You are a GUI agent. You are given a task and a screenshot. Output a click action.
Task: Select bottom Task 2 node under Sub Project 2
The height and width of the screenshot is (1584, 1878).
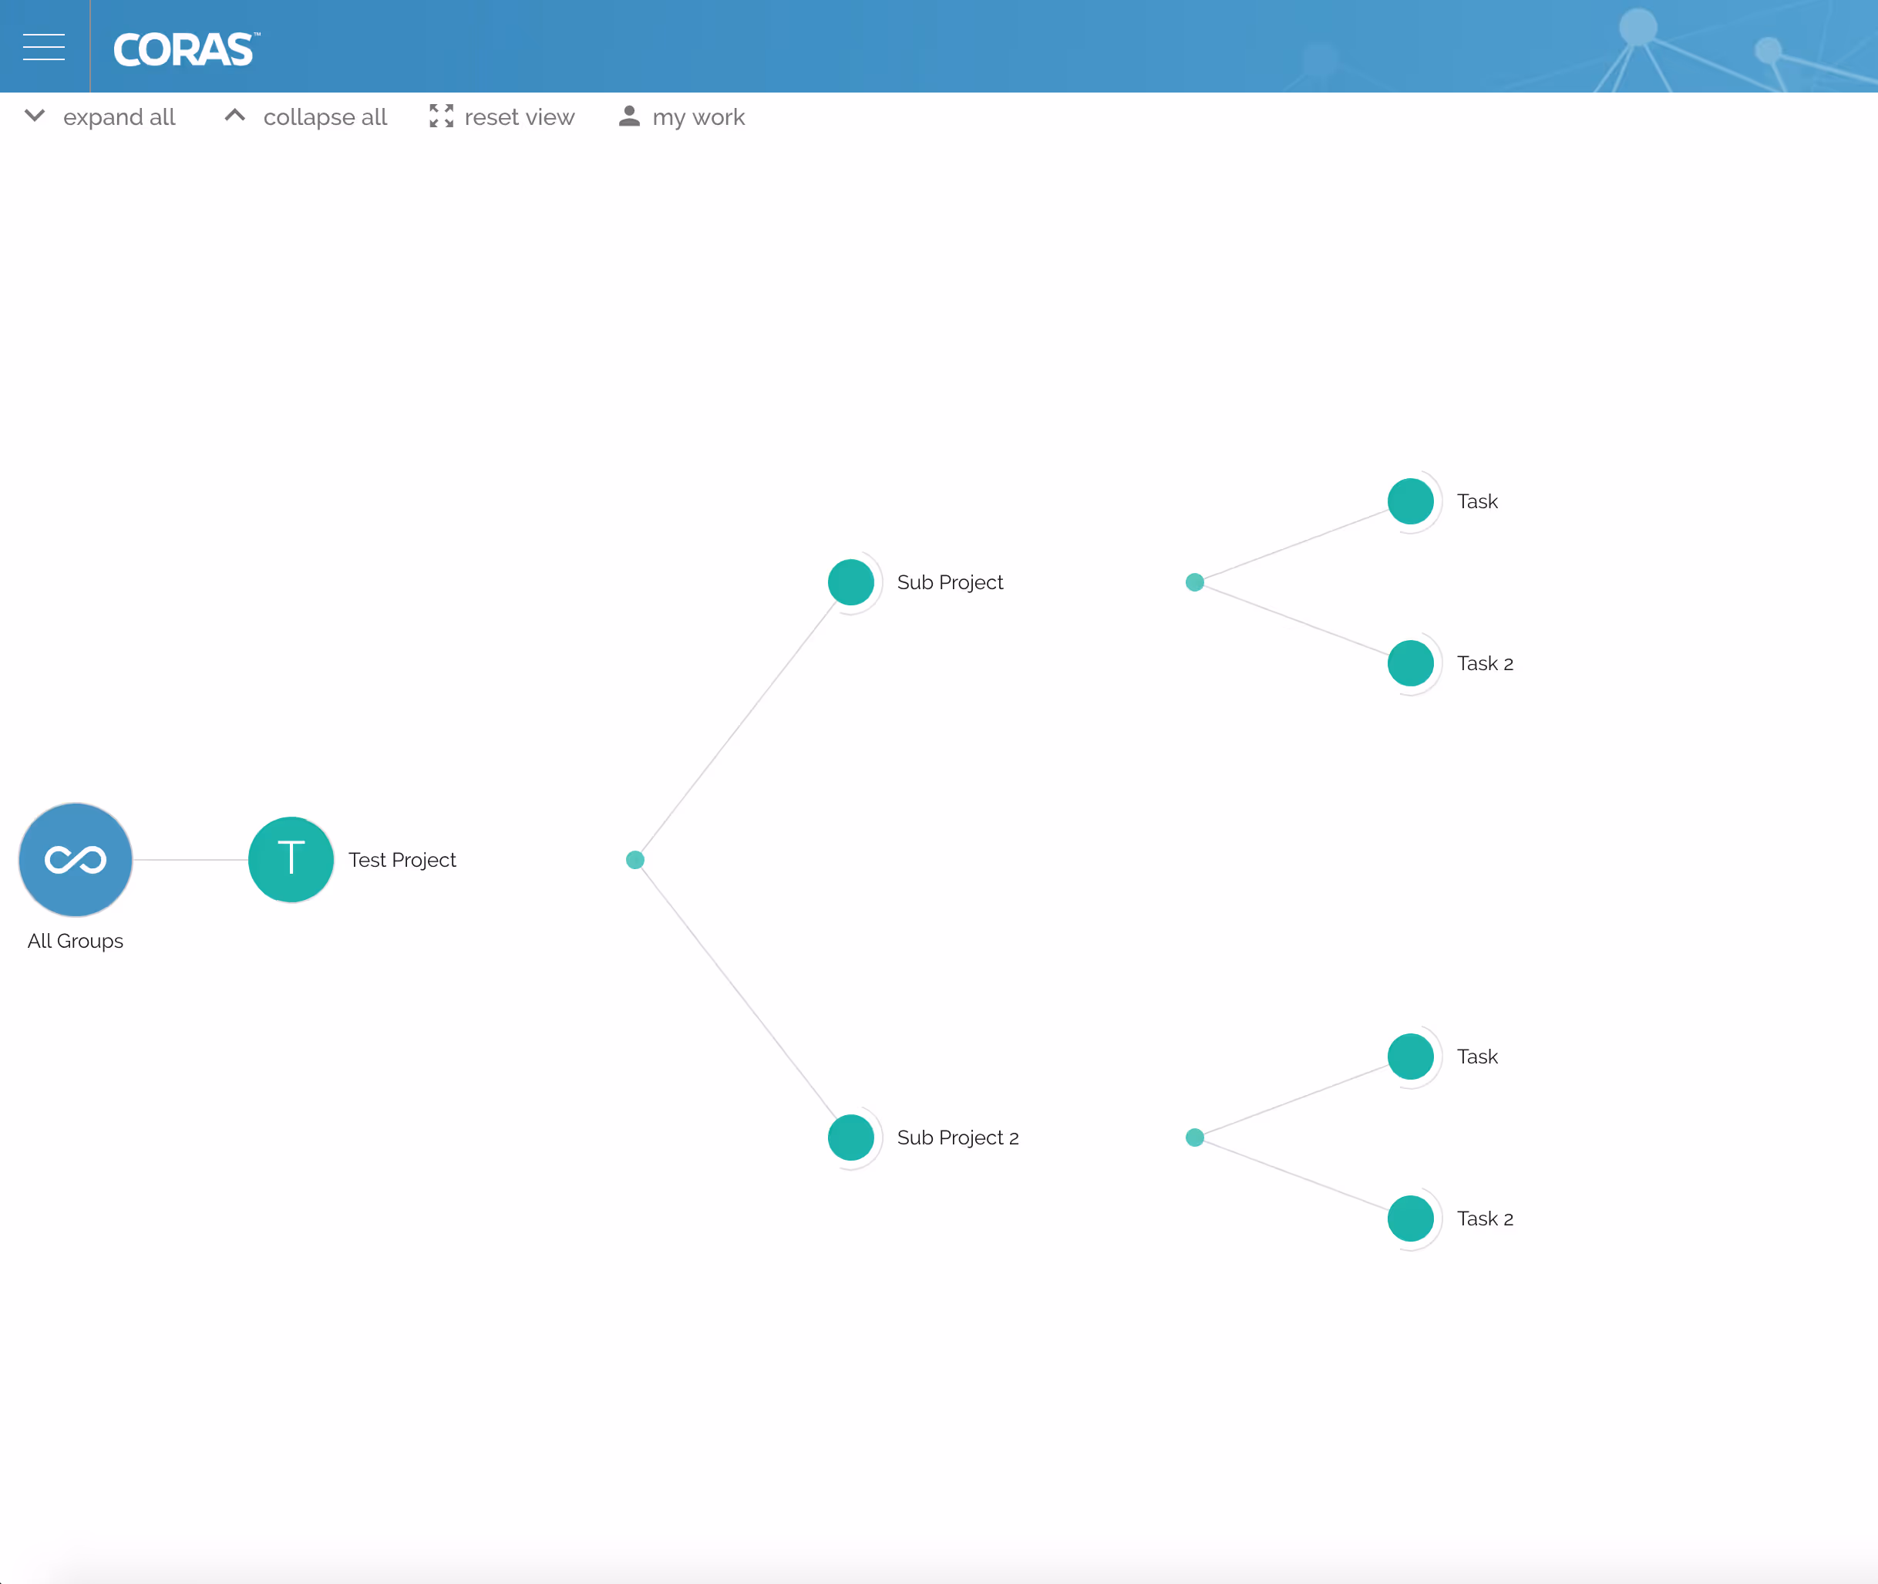(1409, 1218)
